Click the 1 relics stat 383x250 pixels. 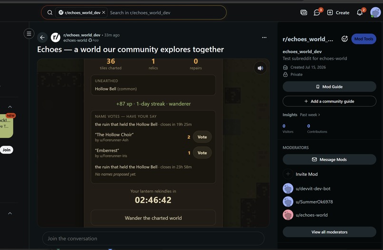click(153, 64)
